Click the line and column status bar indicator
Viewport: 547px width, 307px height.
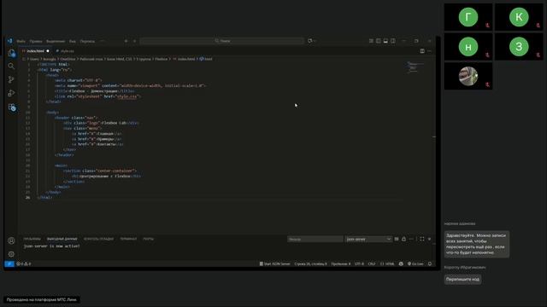tap(310, 264)
